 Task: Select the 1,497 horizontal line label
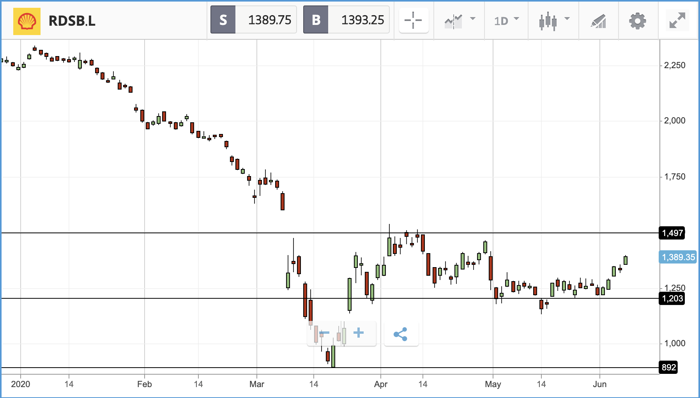[672, 233]
